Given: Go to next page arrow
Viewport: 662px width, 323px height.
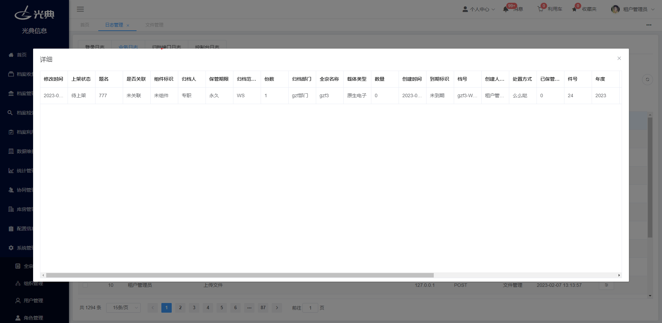Looking at the screenshot, I should (277, 307).
